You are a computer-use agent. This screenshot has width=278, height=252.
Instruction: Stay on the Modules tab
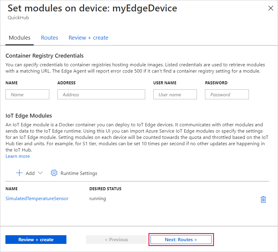[x=19, y=37]
